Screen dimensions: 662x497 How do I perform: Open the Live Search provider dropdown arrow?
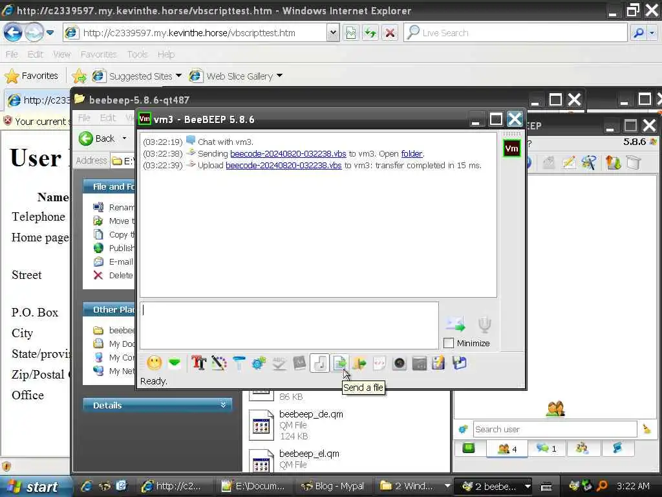pyautogui.click(x=652, y=32)
